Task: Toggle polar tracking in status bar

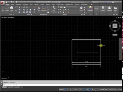Action: 75,89
